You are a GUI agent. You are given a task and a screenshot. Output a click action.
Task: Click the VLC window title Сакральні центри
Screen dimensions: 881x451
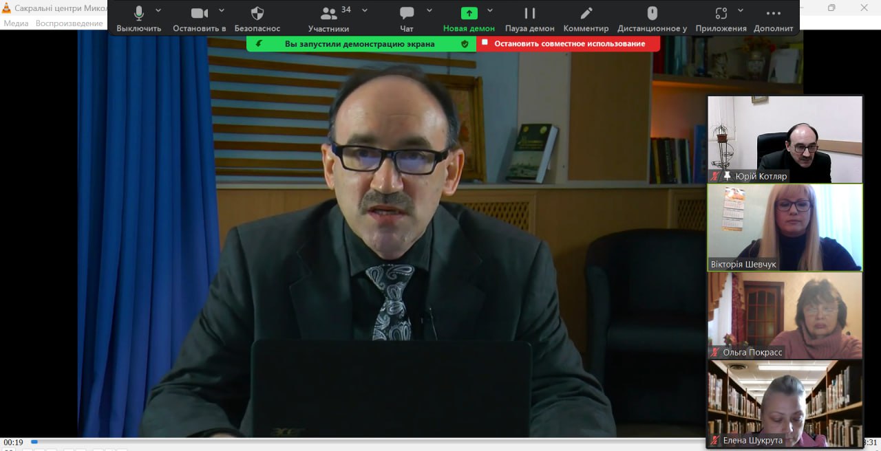(x=61, y=8)
